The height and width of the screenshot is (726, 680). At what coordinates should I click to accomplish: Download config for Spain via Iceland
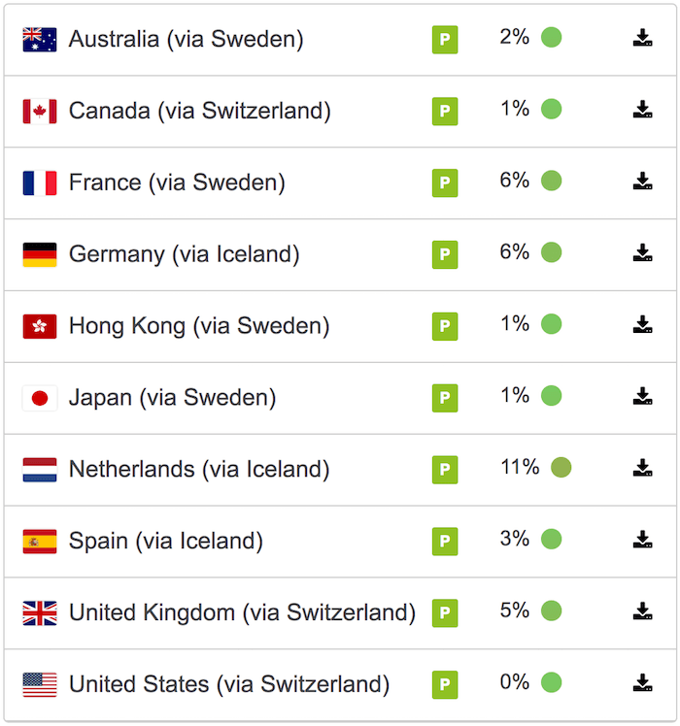click(642, 540)
